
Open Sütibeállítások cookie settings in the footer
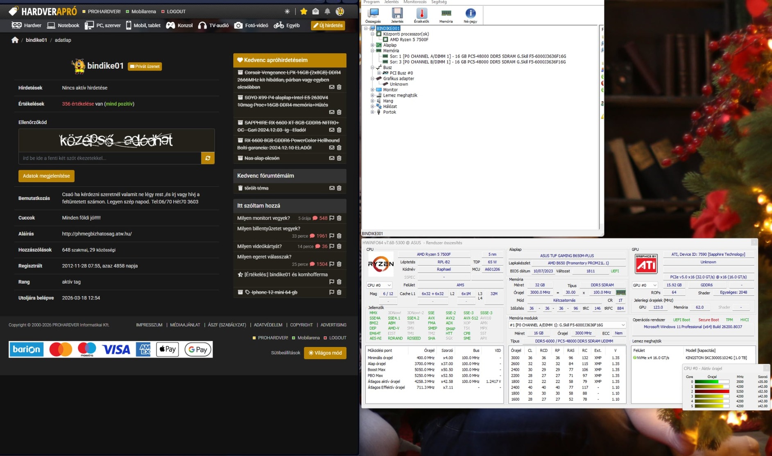[285, 353]
